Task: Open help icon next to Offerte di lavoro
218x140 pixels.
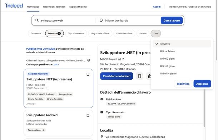Action: 89,60
